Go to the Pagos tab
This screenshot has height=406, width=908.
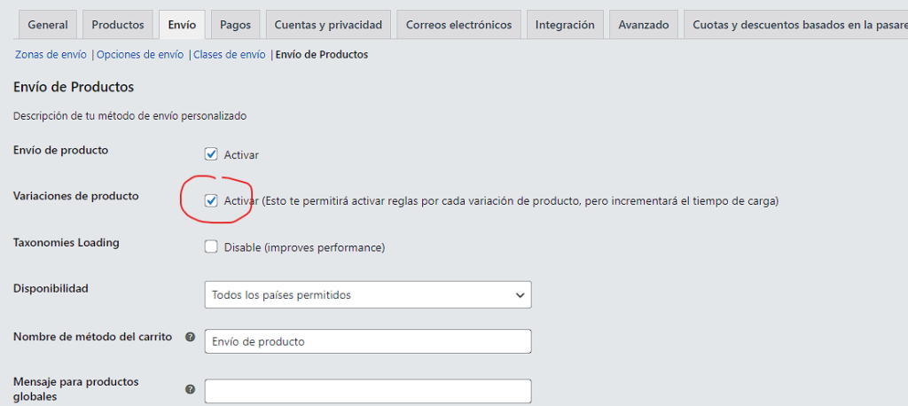235,25
